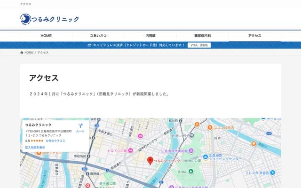
Task: Open the ごあいさつ menu item
Action: (98, 36)
